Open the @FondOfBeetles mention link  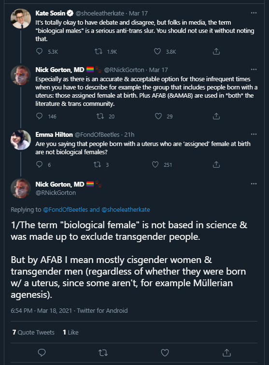coord(65,209)
